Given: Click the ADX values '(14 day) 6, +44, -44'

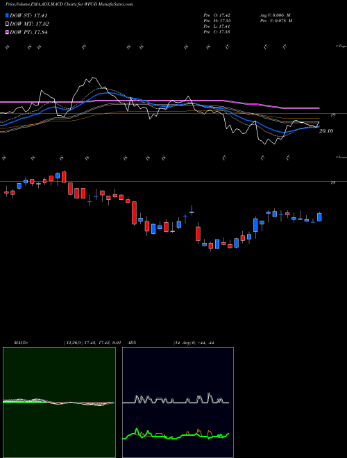Looking at the screenshot, I should pyautogui.click(x=194, y=343).
